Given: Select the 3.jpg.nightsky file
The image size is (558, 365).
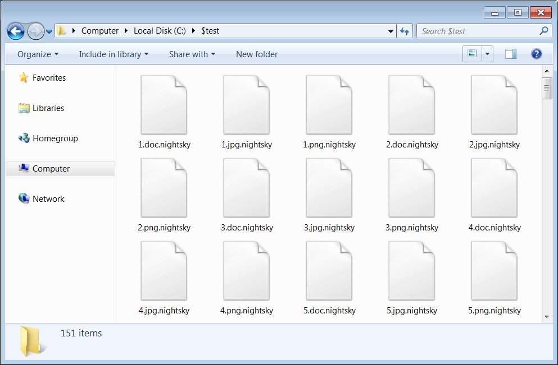Looking at the screenshot, I should point(329,188).
